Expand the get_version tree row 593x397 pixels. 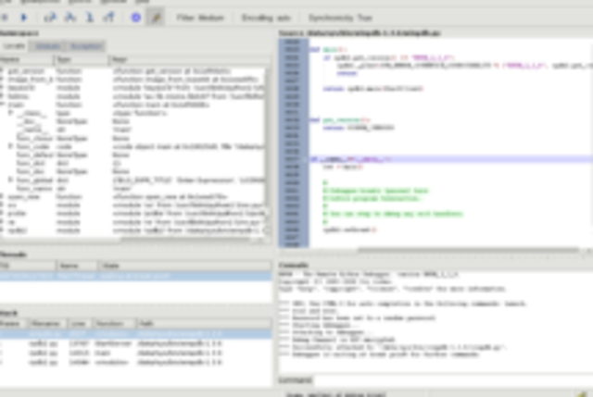pyautogui.click(x=2, y=70)
